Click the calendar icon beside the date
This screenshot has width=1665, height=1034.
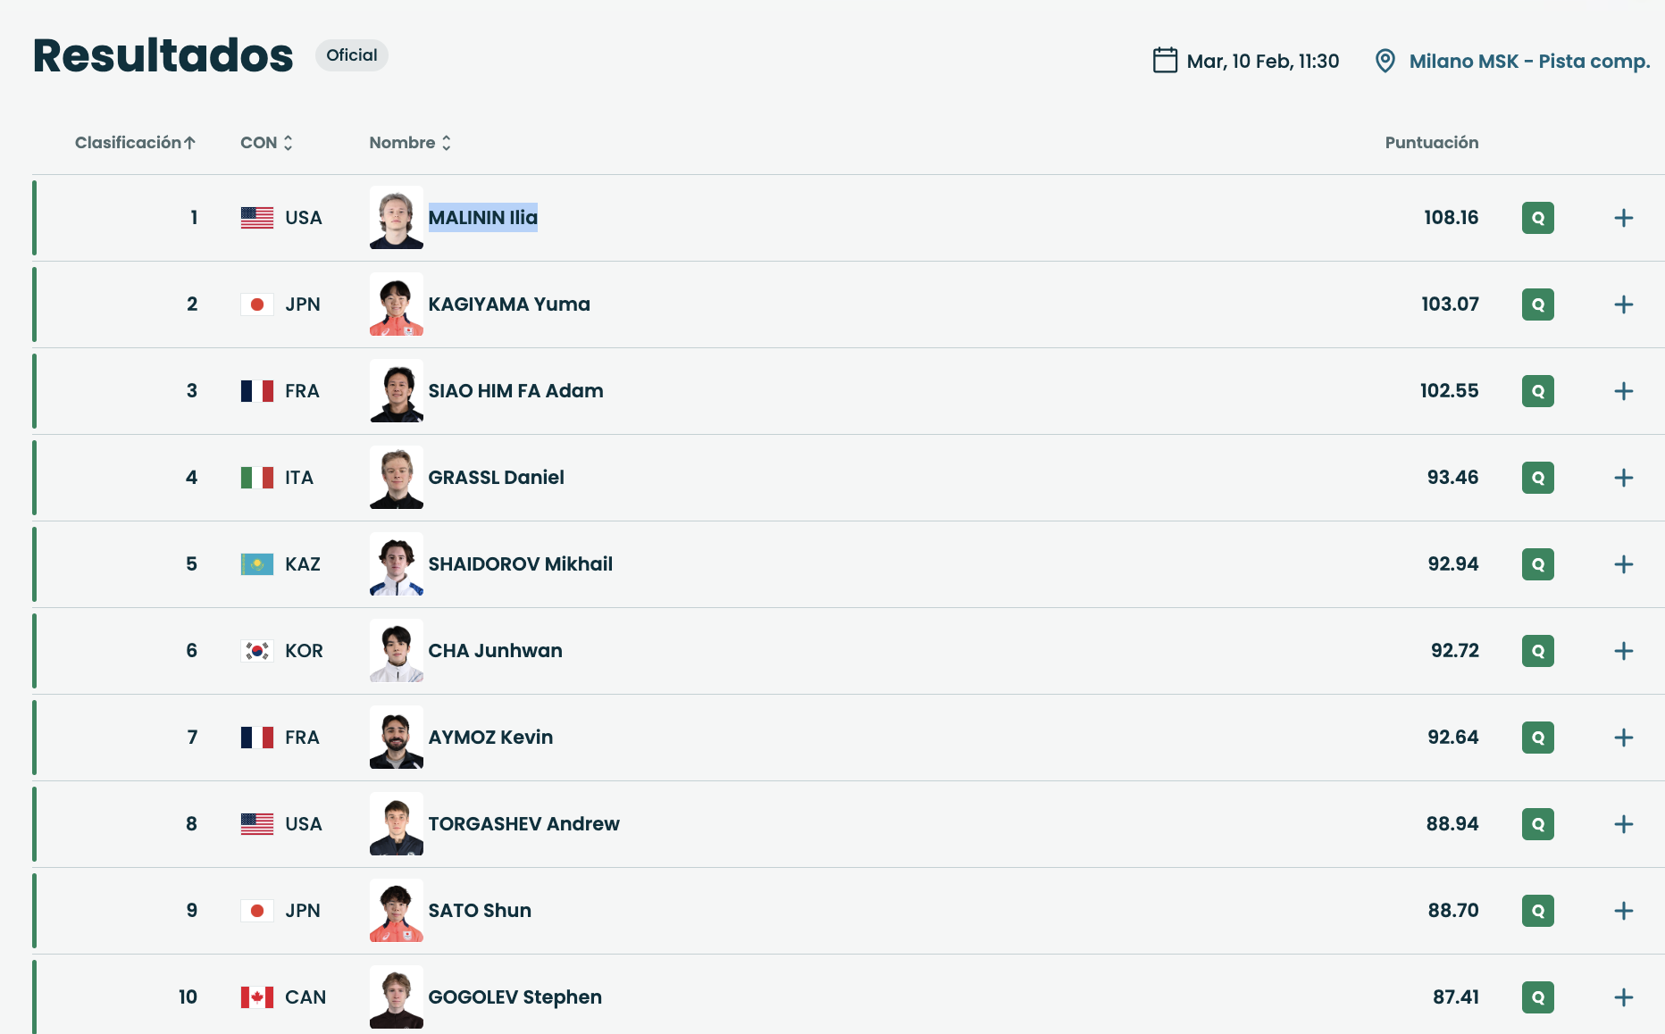pyautogui.click(x=1165, y=61)
